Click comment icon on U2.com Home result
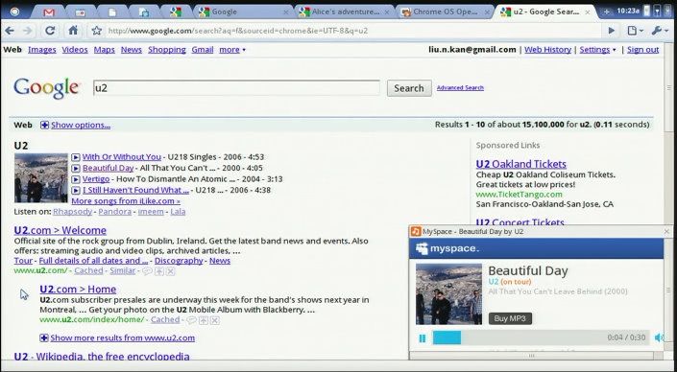The height and width of the screenshot is (372, 677). [x=191, y=320]
